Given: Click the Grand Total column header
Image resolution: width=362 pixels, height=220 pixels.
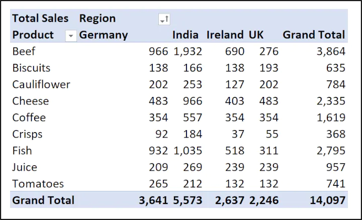Looking at the screenshot, I should pos(314,35).
